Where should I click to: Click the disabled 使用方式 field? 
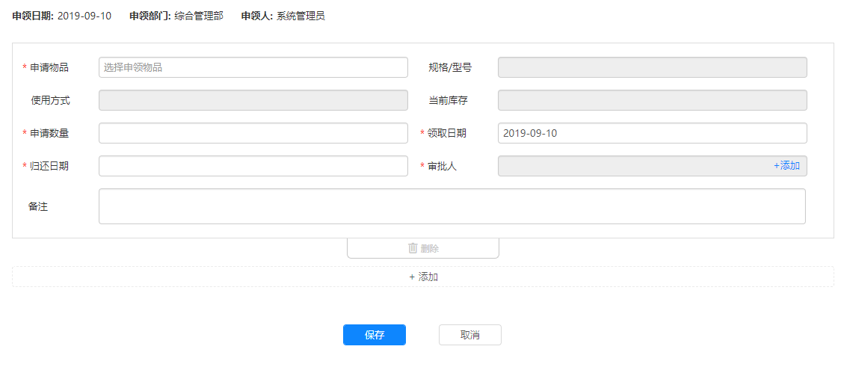click(x=253, y=100)
